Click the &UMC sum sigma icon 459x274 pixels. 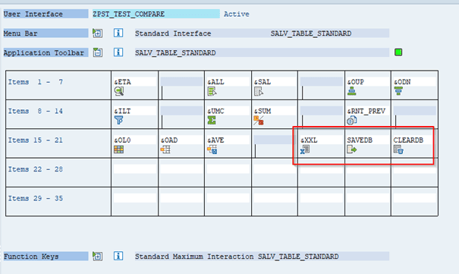point(212,121)
